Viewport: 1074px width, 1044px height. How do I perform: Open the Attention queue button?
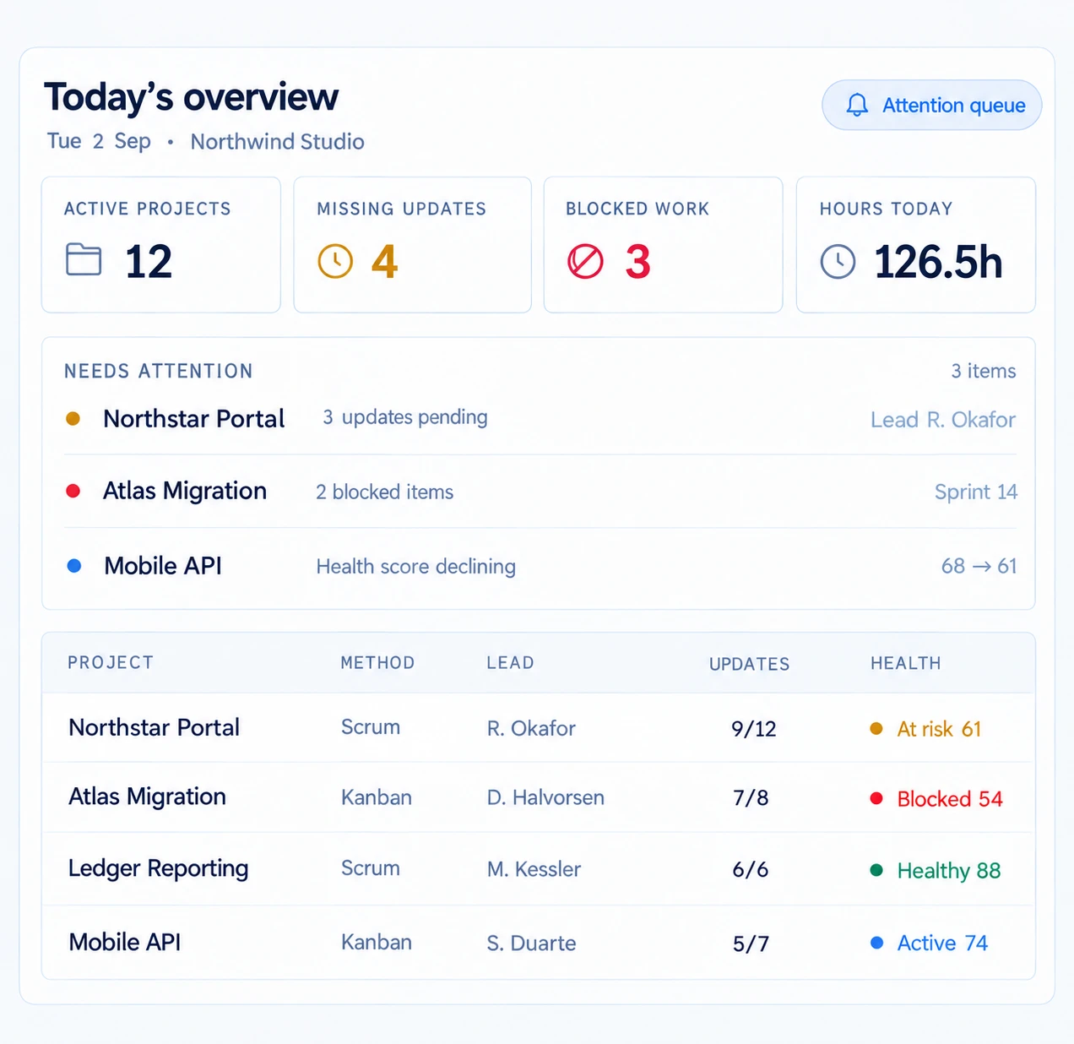coord(931,105)
